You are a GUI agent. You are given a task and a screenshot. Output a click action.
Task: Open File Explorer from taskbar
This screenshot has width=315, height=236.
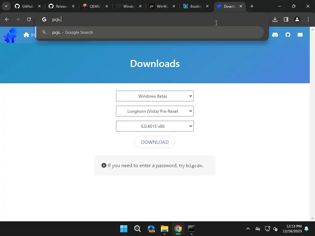click(165, 229)
